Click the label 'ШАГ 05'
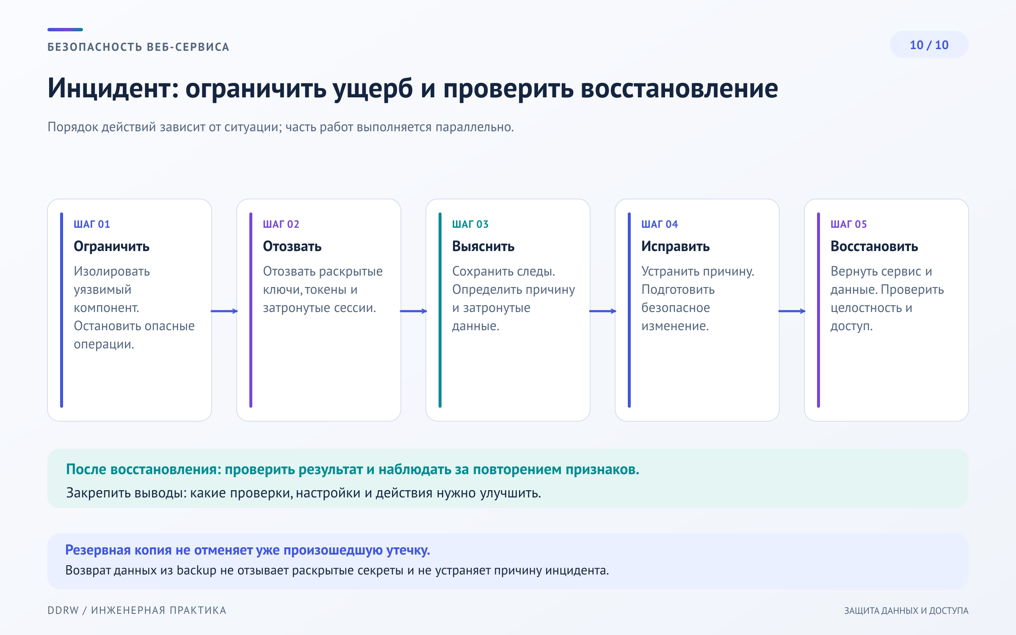Viewport: 1016px width, 635px height. point(849,224)
